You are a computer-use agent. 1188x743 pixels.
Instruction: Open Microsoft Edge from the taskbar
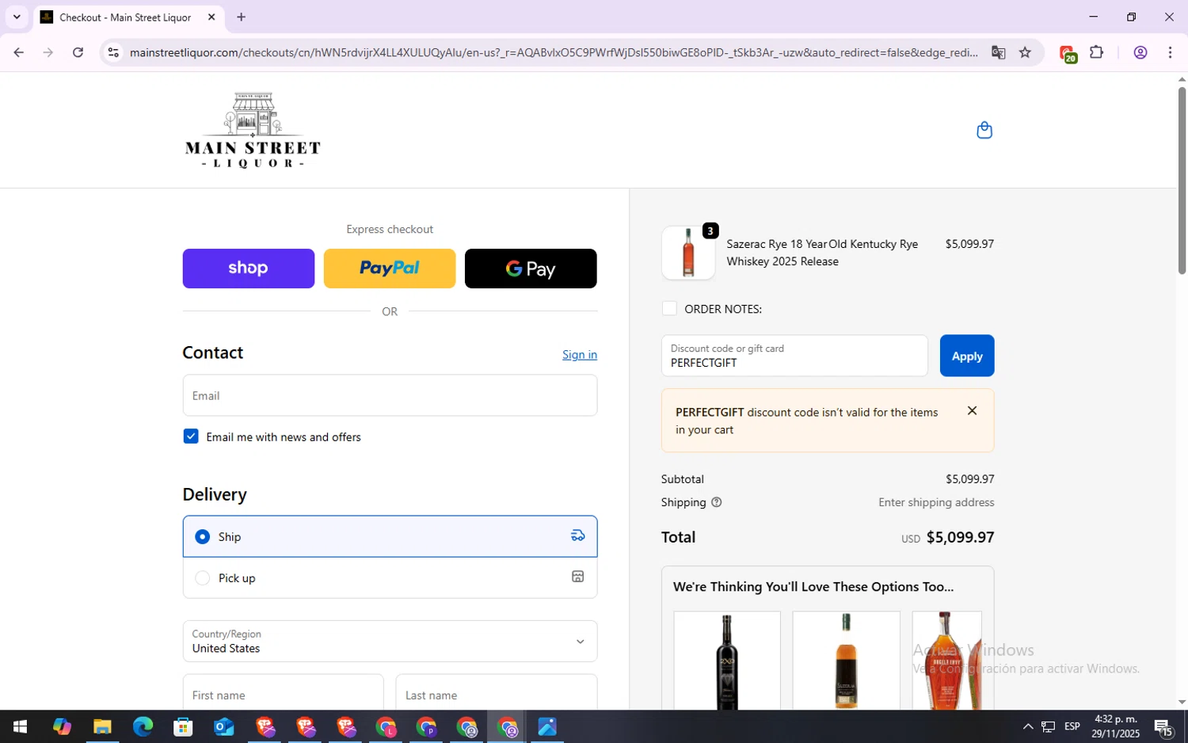click(x=143, y=726)
